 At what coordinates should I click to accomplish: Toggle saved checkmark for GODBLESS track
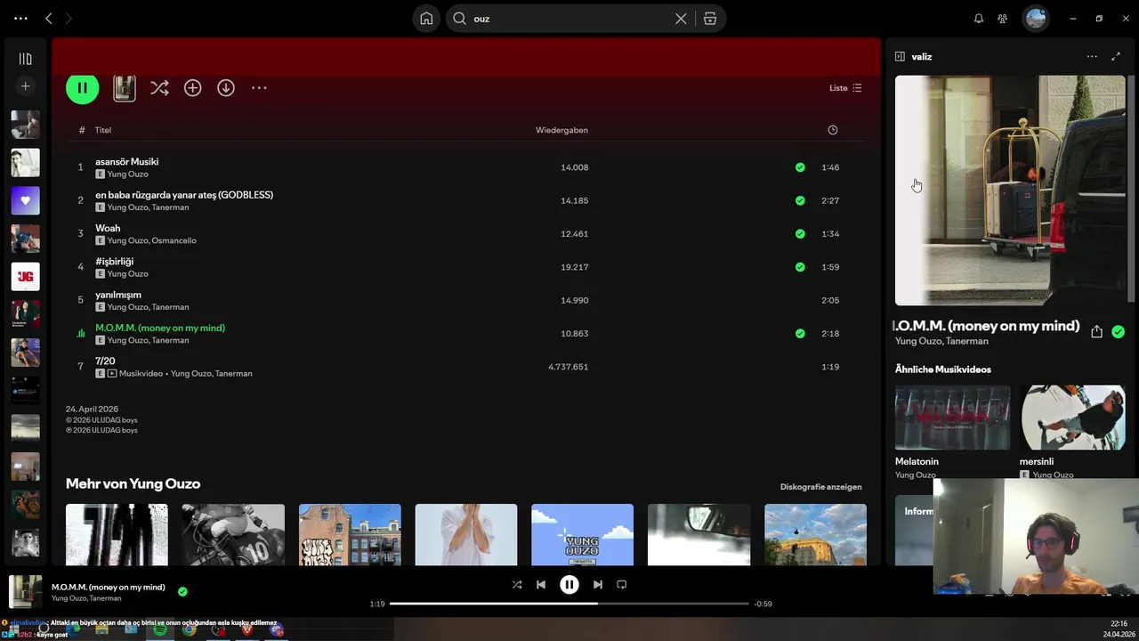pyautogui.click(x=800, y=200)
